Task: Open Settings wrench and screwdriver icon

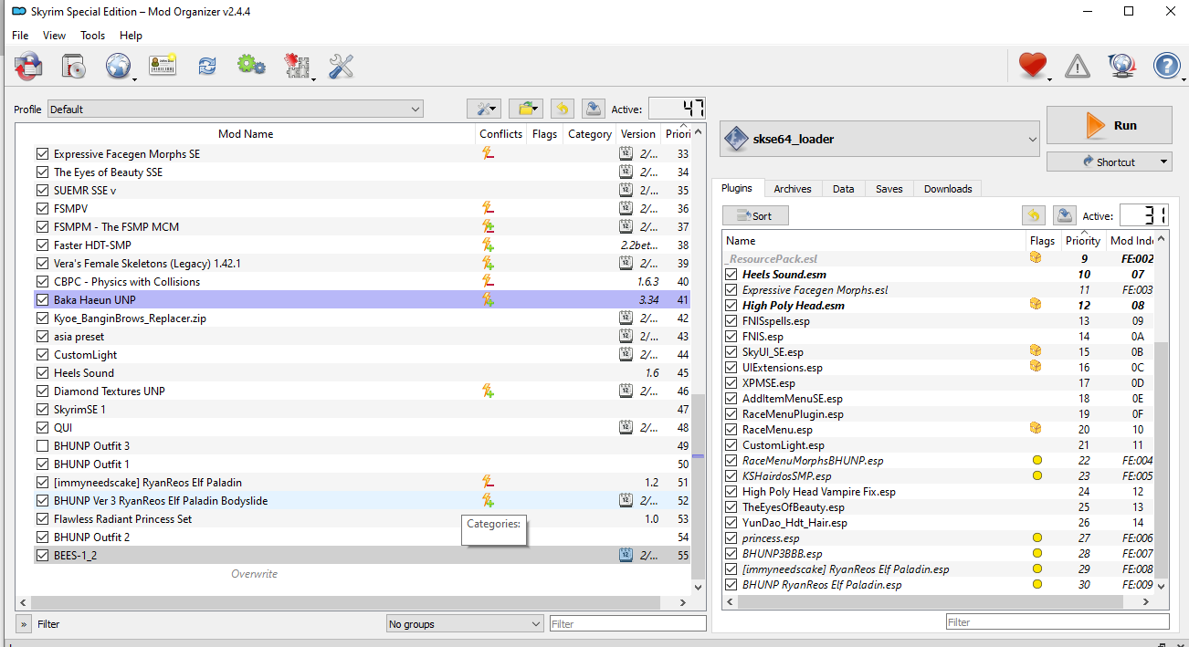Action: pos(341,66)
